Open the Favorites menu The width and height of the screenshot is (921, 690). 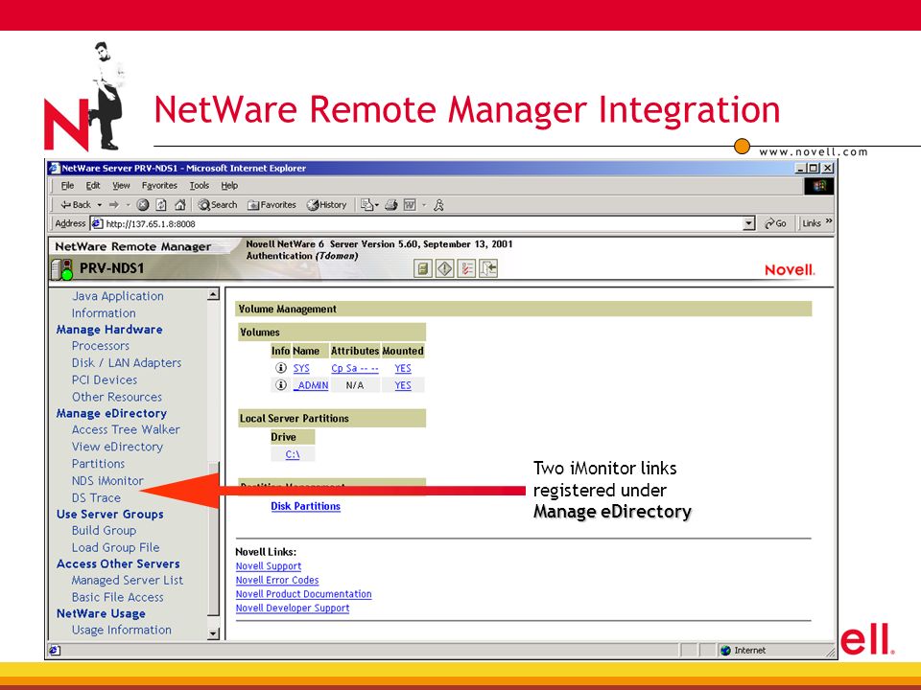click(159, 185)
